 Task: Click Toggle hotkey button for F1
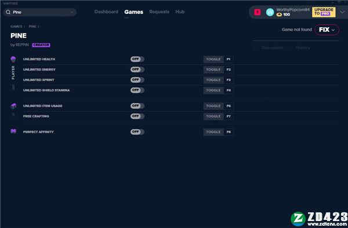[213, 59]
